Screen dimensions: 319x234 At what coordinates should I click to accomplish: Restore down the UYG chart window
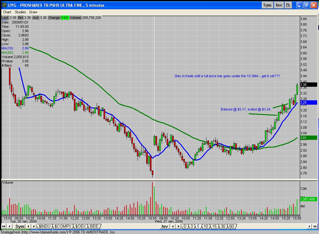point(307,5)
